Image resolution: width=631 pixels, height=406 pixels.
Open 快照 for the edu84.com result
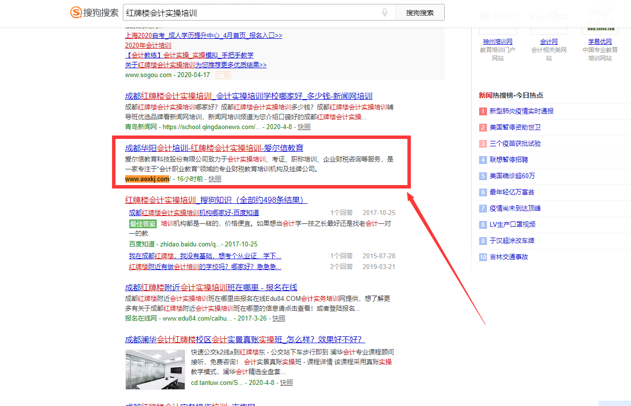pyautogui.click(x=279, y=318)
